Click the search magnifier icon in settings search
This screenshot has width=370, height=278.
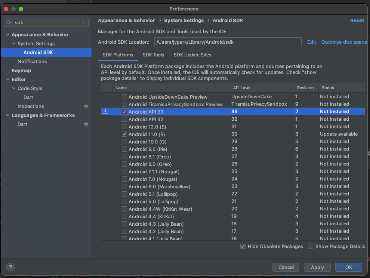(9, 22)
